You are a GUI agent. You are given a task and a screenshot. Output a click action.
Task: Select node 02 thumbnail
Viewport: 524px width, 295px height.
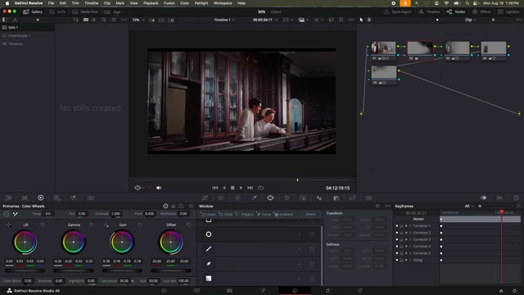(420, 48)
